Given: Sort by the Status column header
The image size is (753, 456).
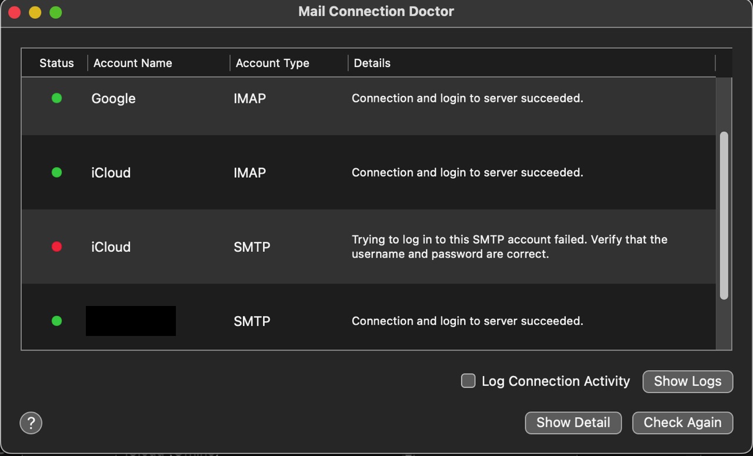Looking at the screenshot, I should 56,63.
